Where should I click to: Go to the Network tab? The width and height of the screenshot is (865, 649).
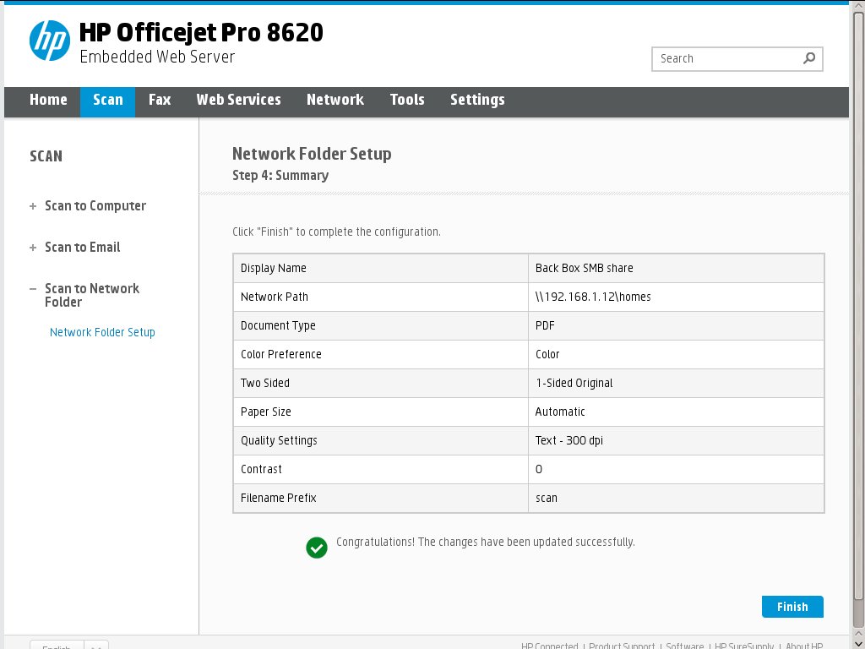335,100
